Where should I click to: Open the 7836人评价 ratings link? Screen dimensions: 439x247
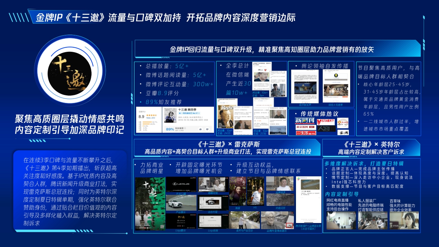point(151,118)
